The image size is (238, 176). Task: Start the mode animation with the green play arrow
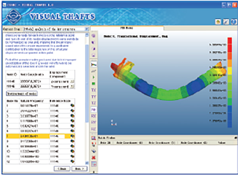pos(94,77)
